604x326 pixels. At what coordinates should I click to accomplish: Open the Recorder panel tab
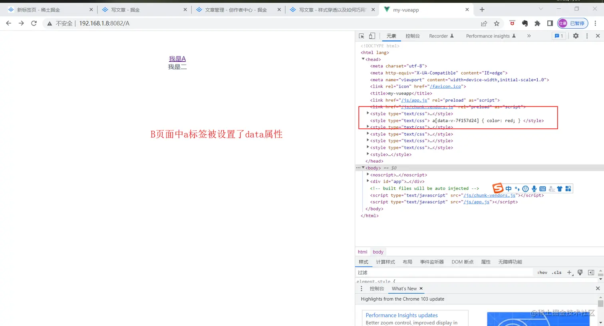(441, 36)
